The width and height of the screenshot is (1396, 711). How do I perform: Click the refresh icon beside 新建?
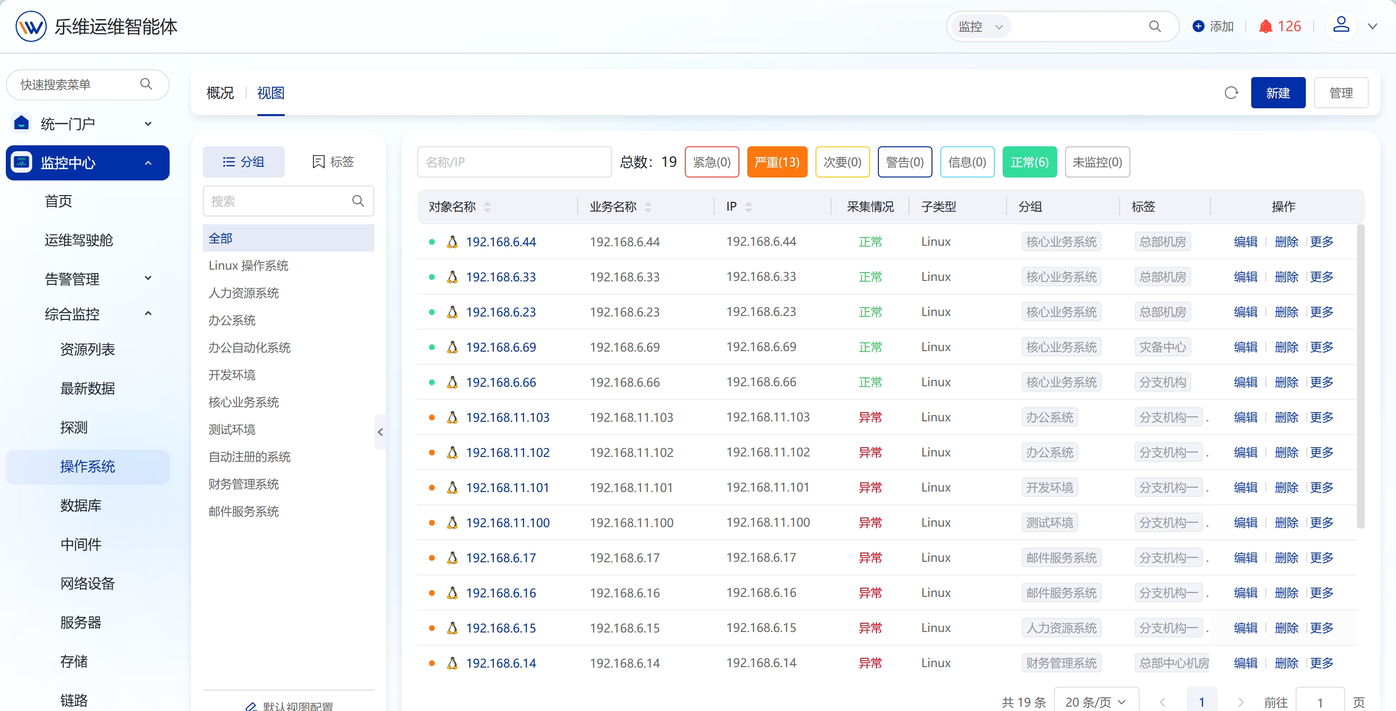1231,93
